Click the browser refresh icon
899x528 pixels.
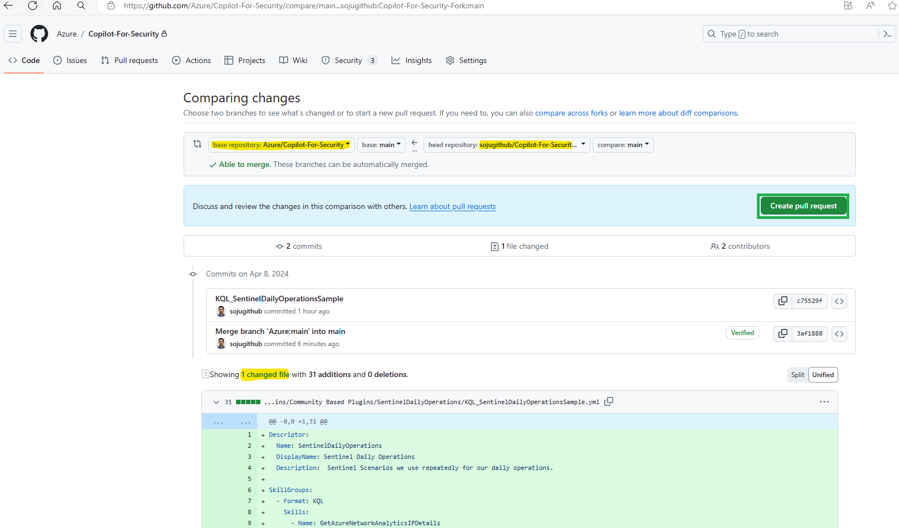point(33,6)
